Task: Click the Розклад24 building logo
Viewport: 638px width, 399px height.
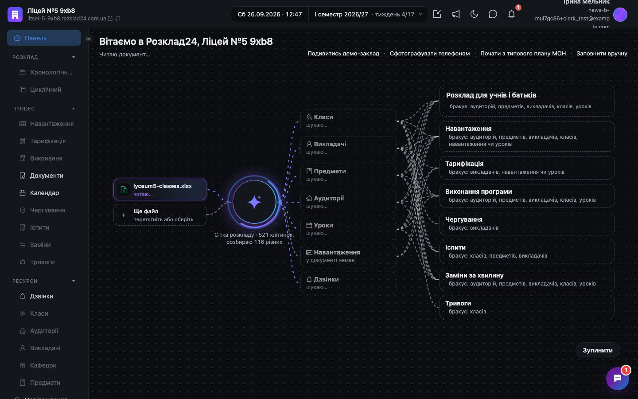Action: (x=15, y=14)
